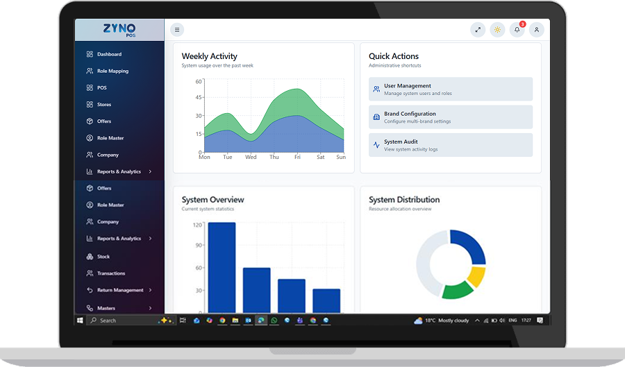Enter fullscreen with the expand arrows icon
625x367 pixels.
click(x=478, y=29)
